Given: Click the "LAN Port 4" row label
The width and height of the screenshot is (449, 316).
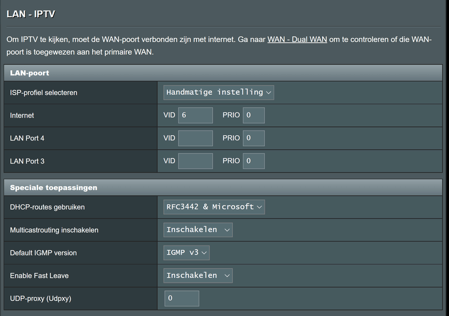Looking at the screenshot, I should [x=28, y=138].
